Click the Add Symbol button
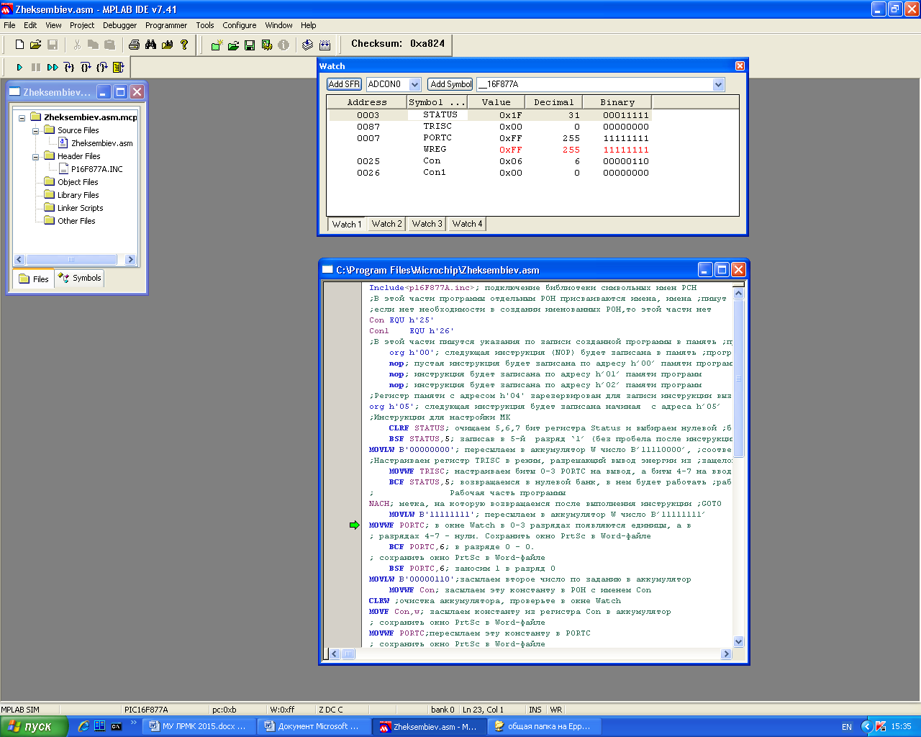Image resolution: width=921 pixels, height=737 pixels. tap(450, 84)
